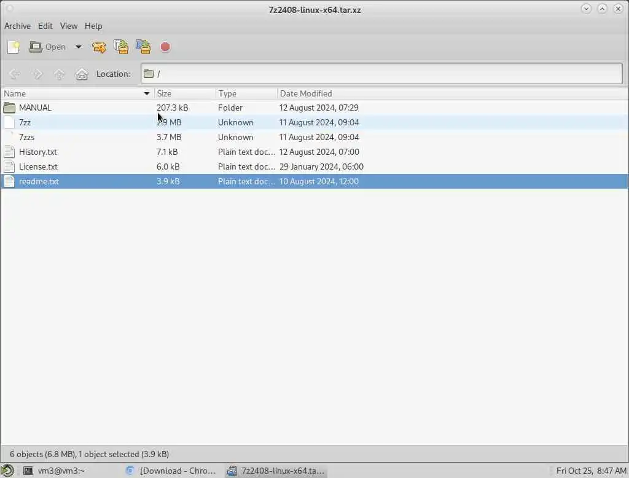Click the License.txt document icon
This screenshot has height=478, width=629.
(x=9, y=167)
